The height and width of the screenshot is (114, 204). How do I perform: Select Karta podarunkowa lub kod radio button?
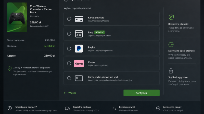pyautogui.click(x=69, y=78)
